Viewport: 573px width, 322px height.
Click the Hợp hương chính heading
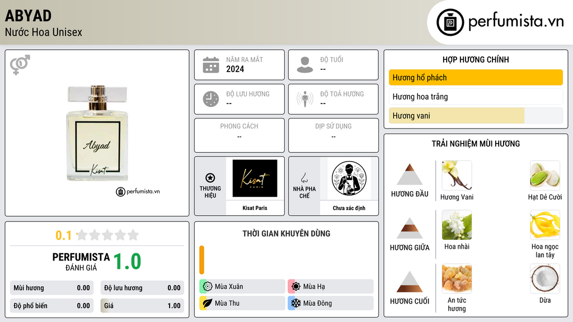[476, 59]
